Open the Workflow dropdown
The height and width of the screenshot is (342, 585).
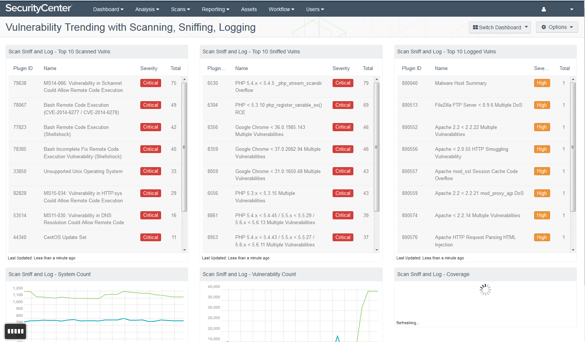(281, 9)
